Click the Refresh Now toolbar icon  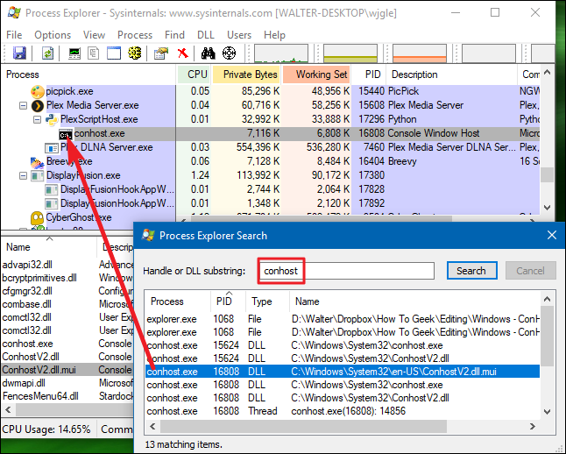click(x=48, y=53)
